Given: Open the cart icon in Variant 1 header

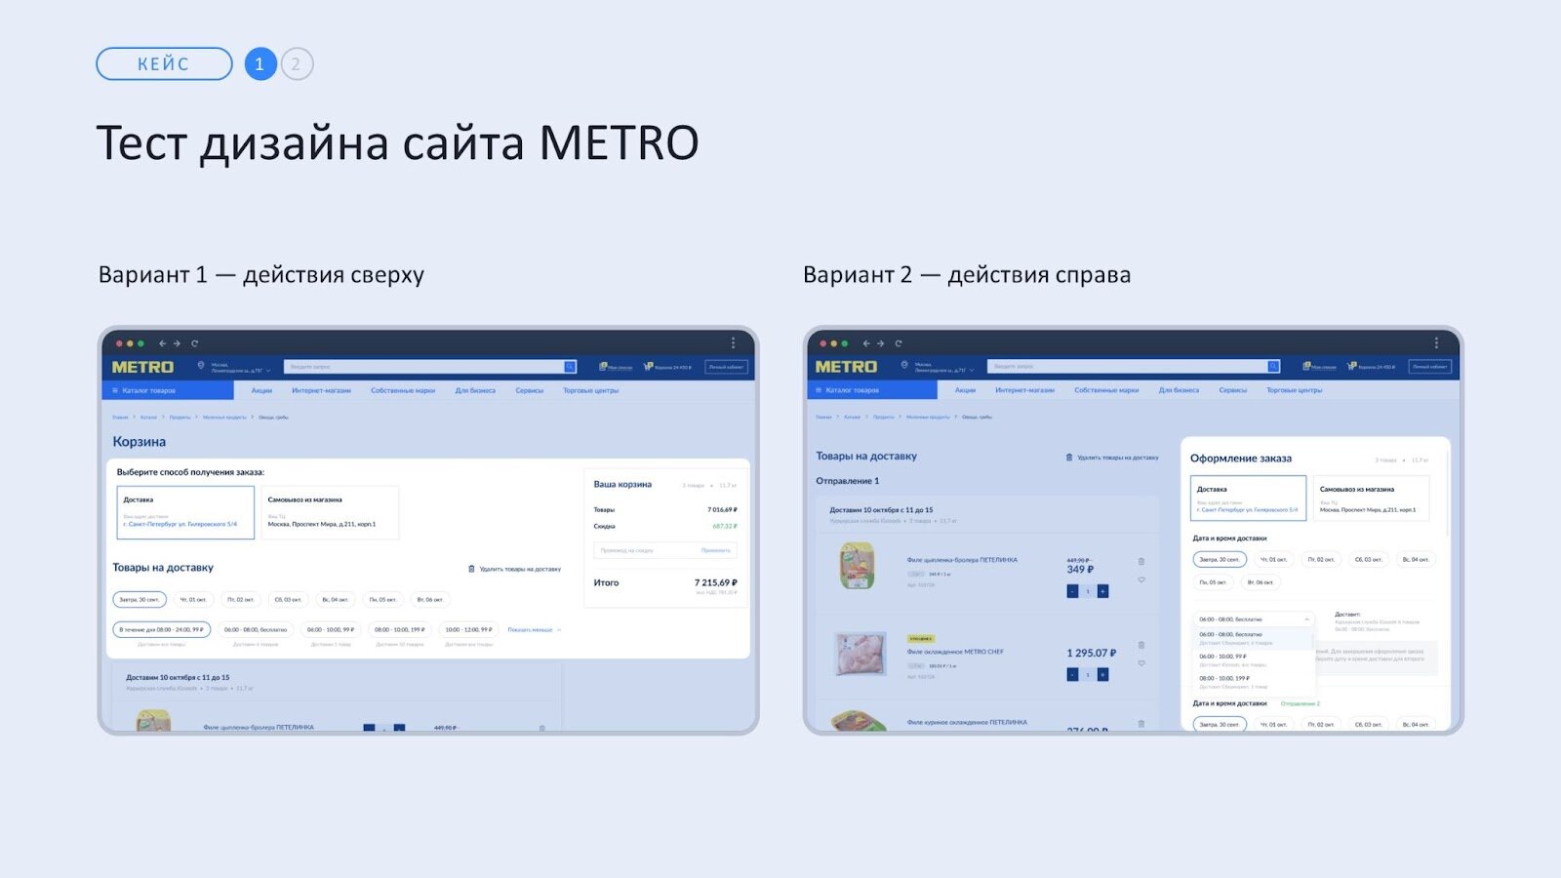Looking at the screenshot, I should 648,367.
